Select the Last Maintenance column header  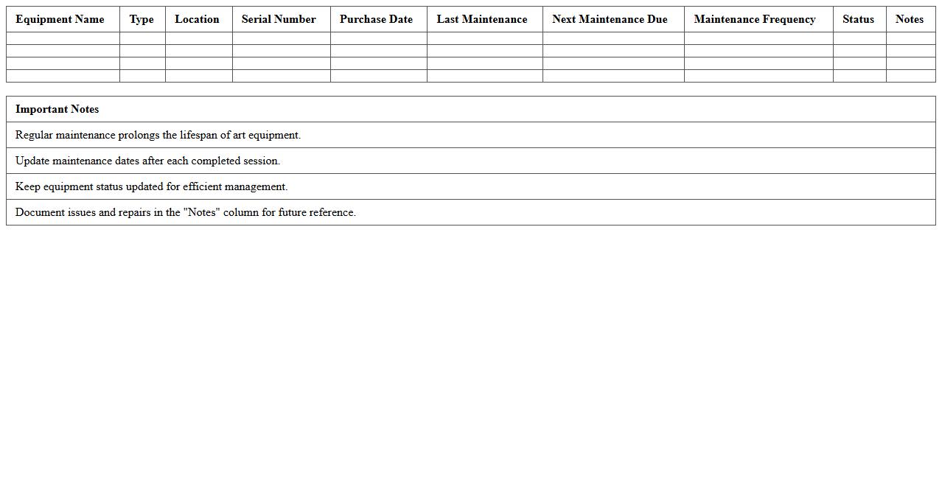[481, 19]
